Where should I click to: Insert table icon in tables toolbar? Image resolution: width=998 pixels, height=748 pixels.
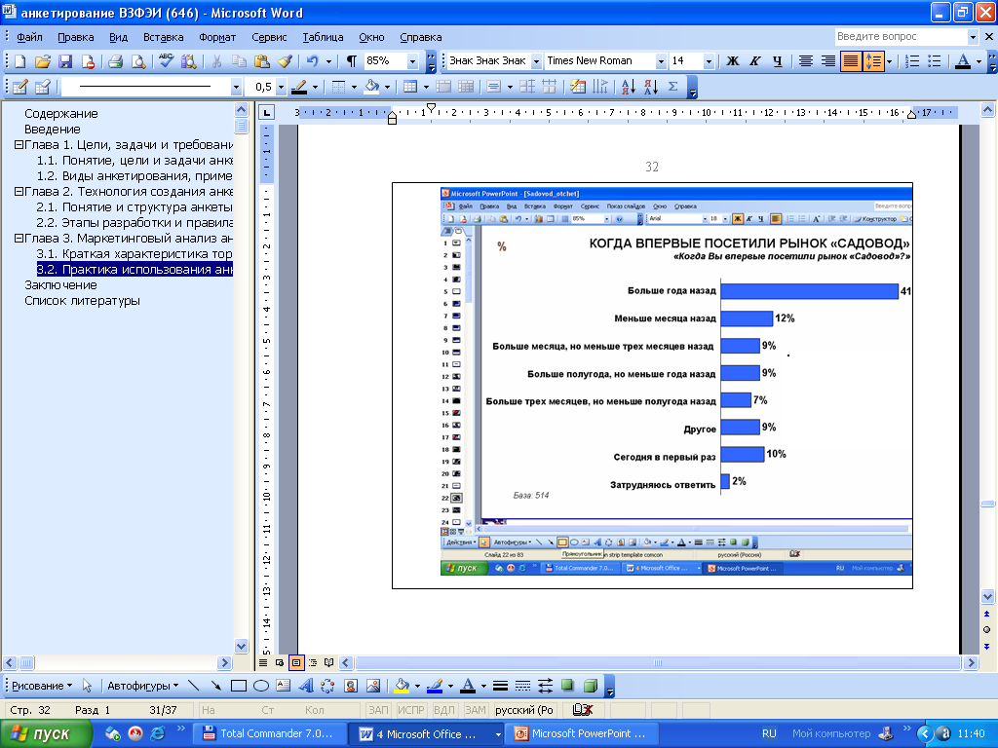tap(410, 87)
